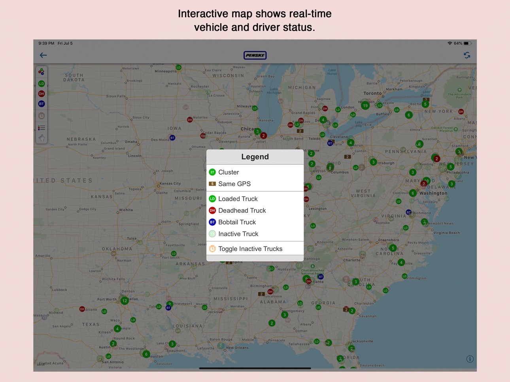The height and width of the screenshot is (382, 510).
Task: Select the Bobtail Truck legend row
Action: coord(255,222)
